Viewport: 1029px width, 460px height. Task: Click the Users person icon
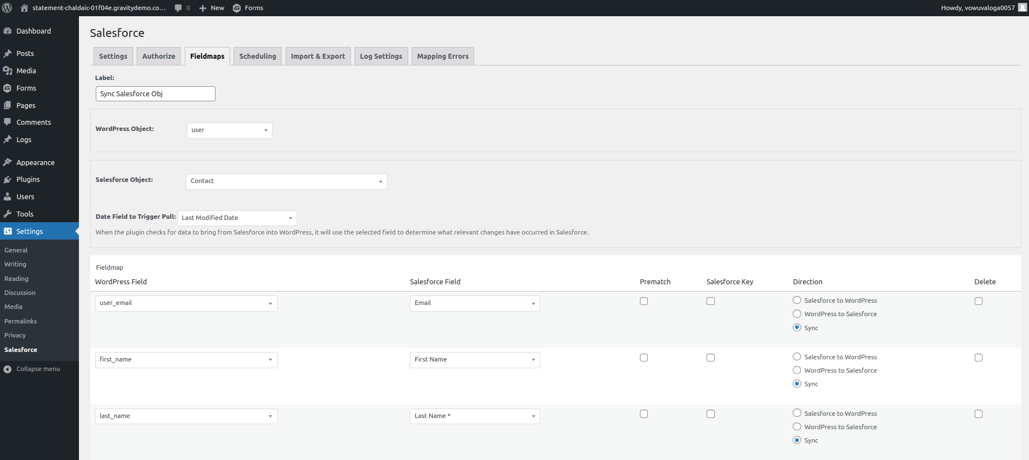(8, 197)
